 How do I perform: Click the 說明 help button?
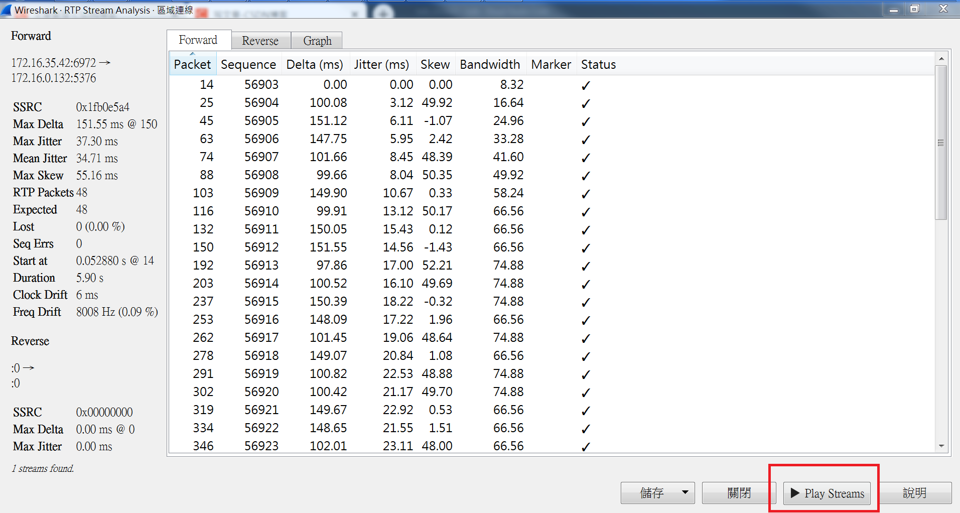point(914,493)
